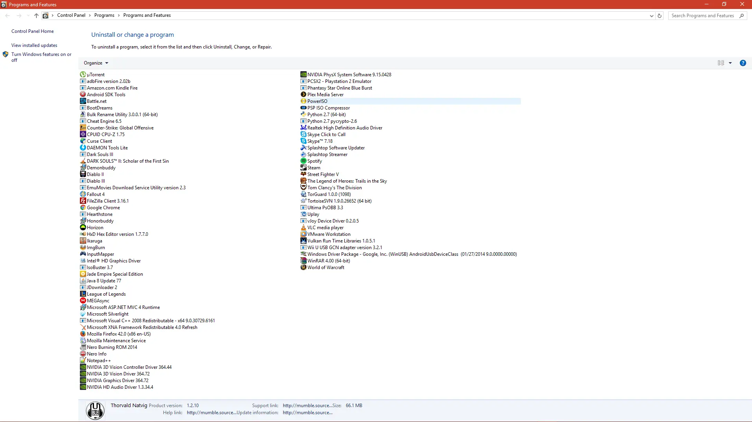
Task: Select Street Fighter V entry
Action: click(x=320, y=174)
